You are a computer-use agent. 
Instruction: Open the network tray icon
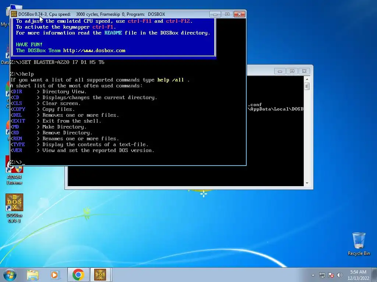coord(322,275)
